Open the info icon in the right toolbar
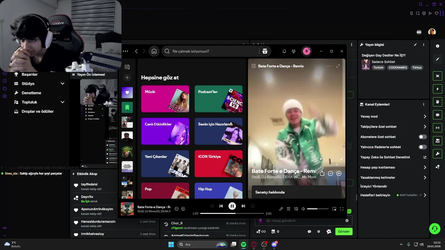Viewport: 445px width, 250px height. pyautogui.click(x=437, y=46)
